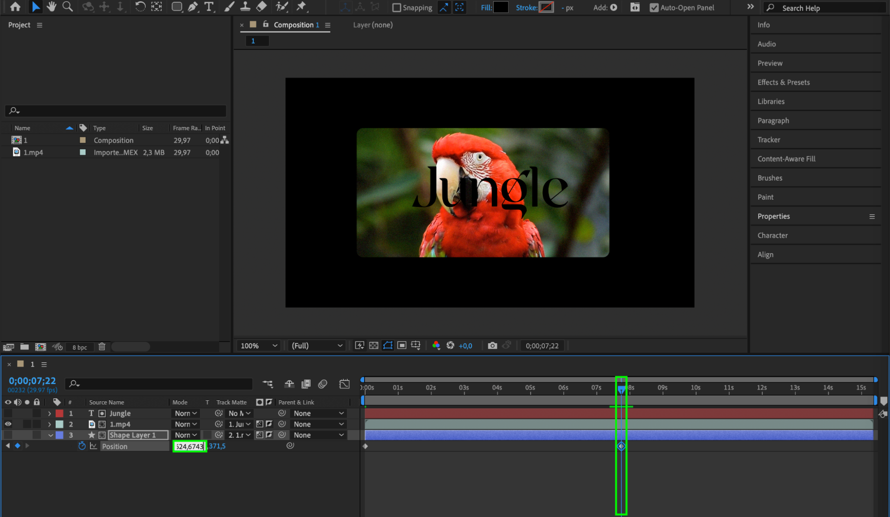The image size is (890, 517).
Task: Select the Zoom tool in toolbar
Action: coord(68,7)
